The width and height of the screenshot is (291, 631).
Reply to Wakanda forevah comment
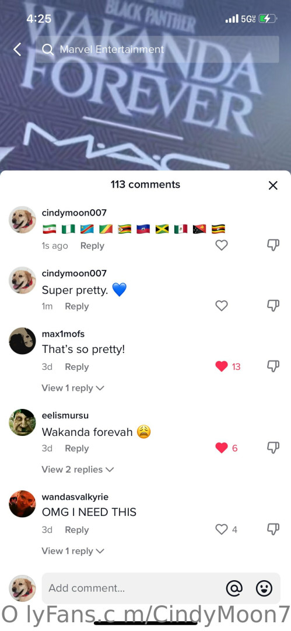tap(77, 448)
